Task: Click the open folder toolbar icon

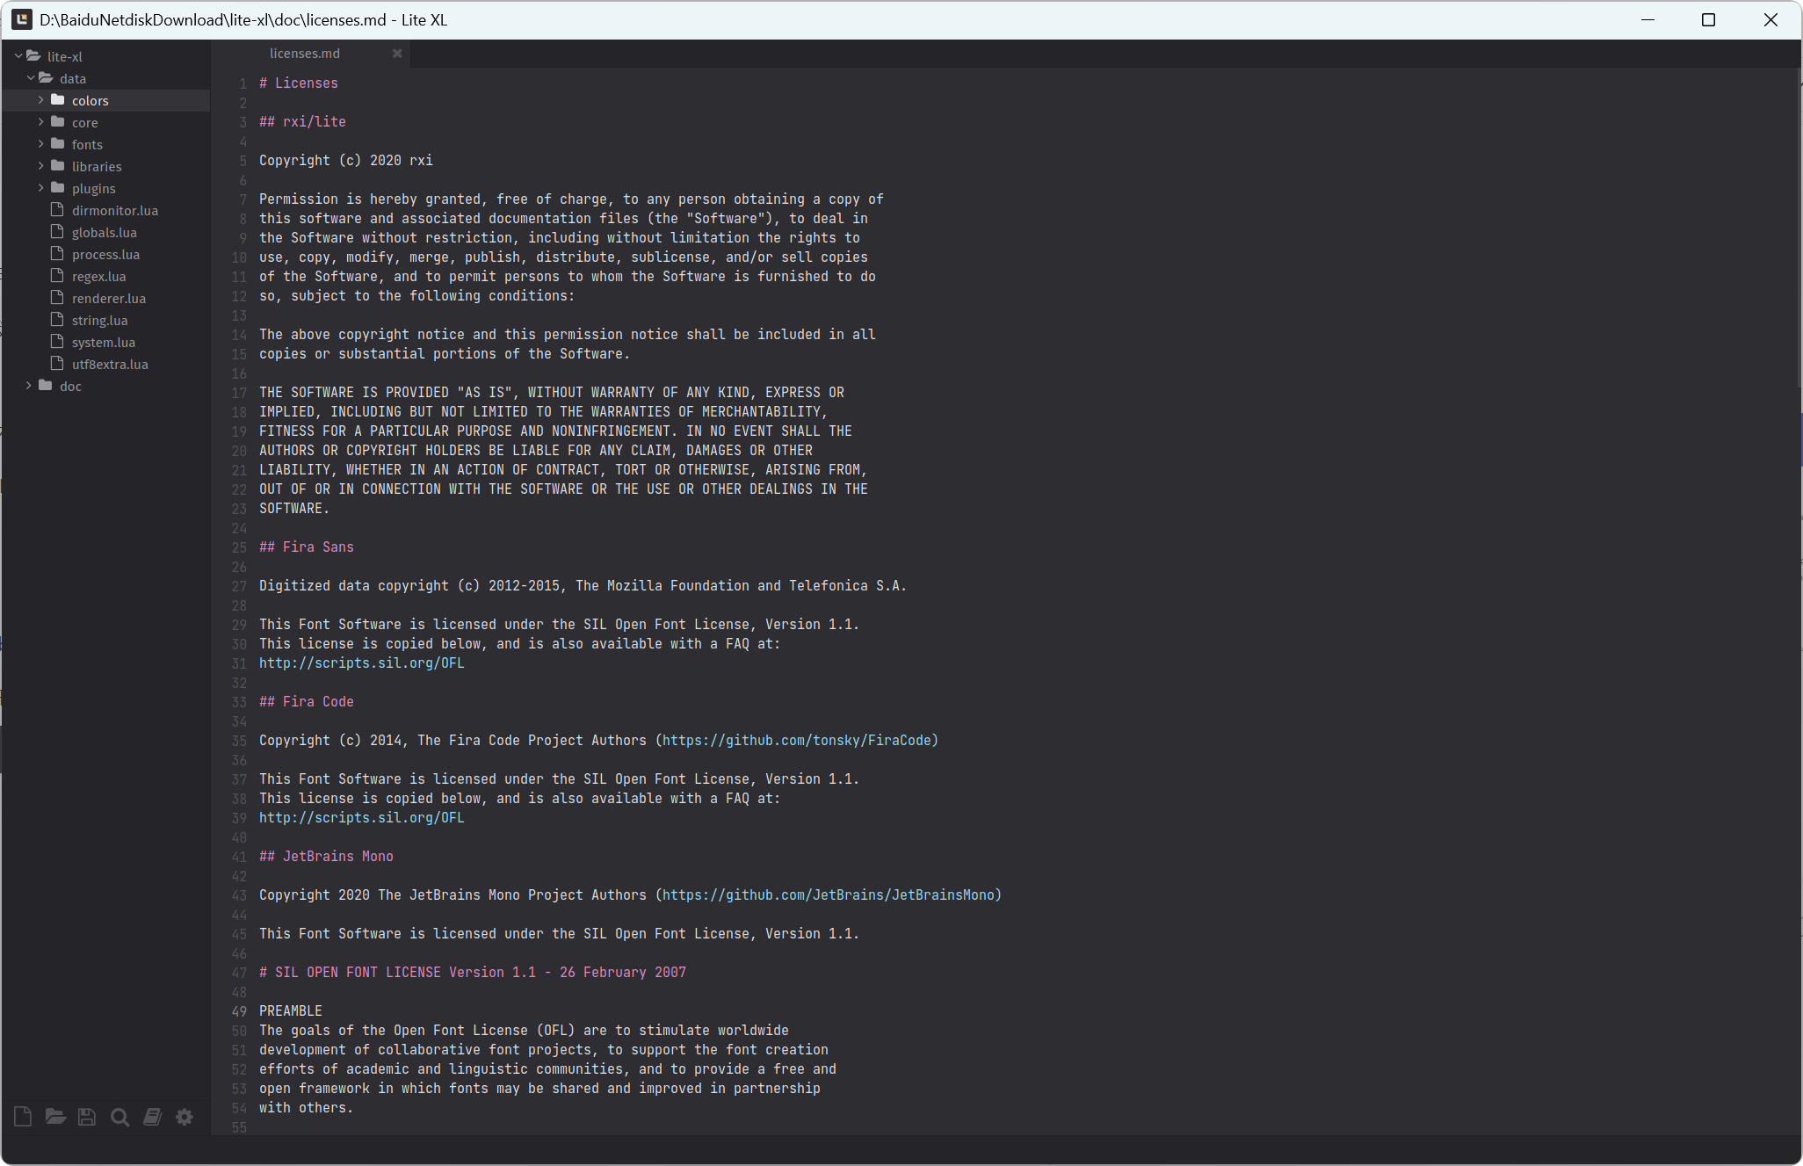Action: [55, 1117]
